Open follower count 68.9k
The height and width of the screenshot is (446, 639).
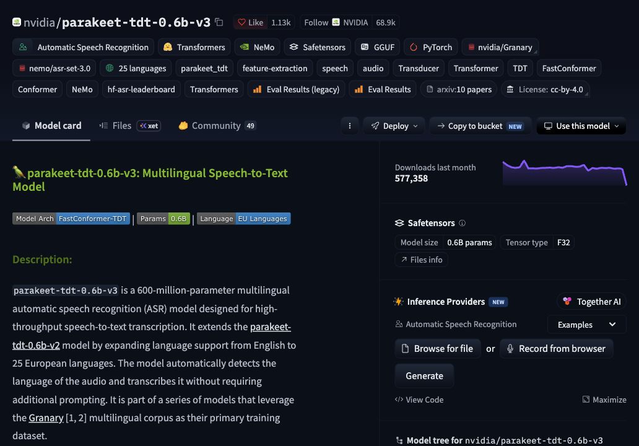point(385,22)
